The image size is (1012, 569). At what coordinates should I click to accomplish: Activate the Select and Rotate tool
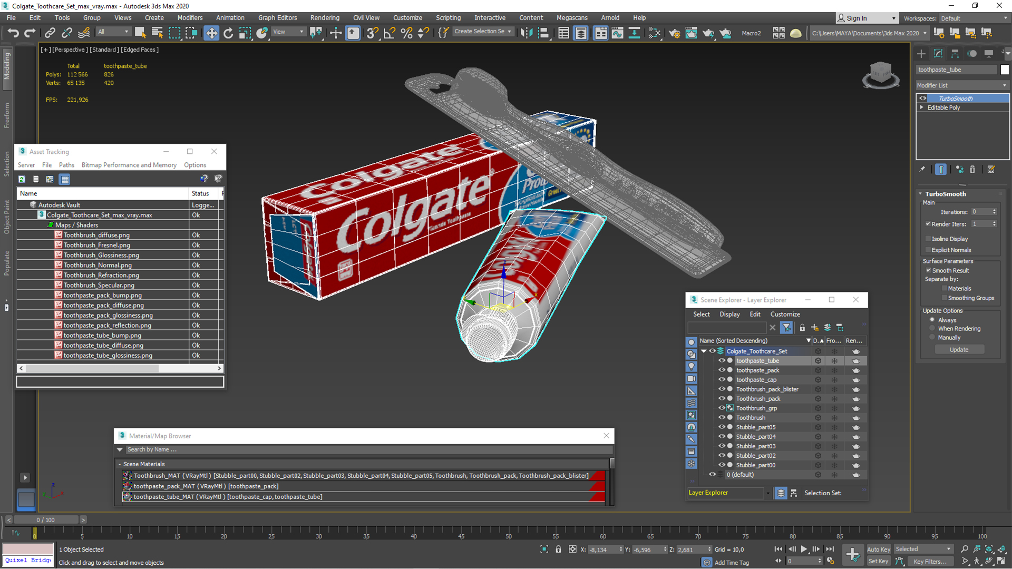click(228, 33)
